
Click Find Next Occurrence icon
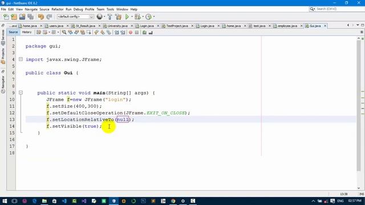[76, 32]
